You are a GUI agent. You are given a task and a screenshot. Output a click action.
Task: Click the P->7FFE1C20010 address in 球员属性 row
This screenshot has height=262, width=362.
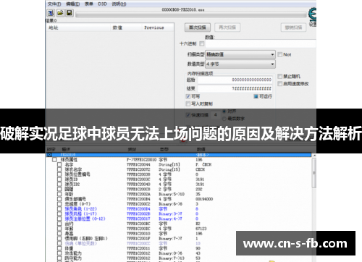(x=142, y=160)
